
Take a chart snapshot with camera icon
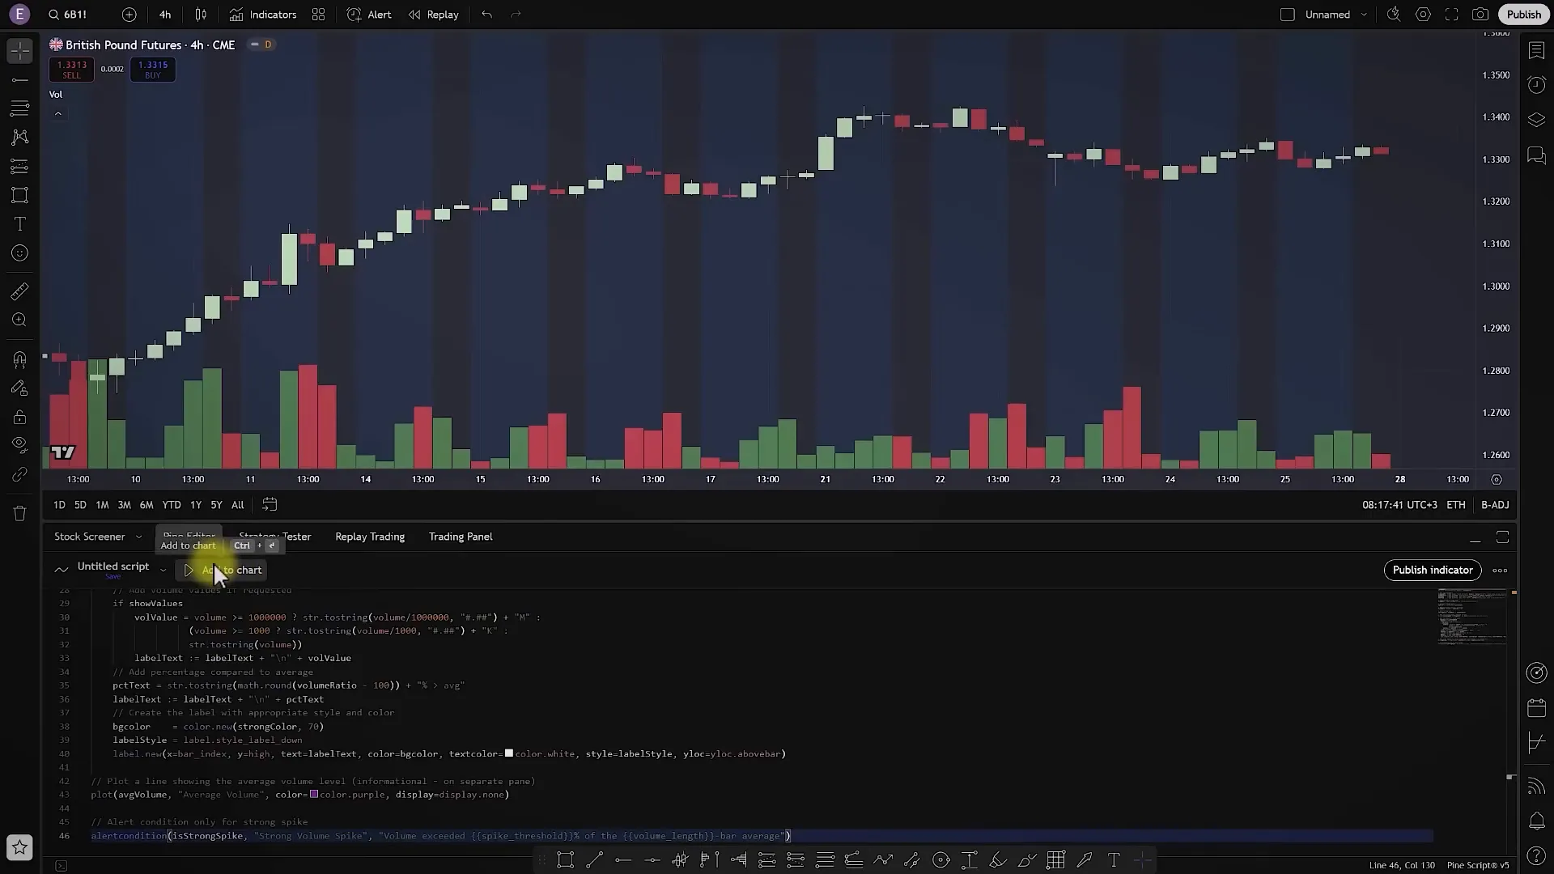click(x=1480, y=15)
